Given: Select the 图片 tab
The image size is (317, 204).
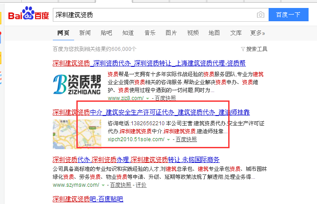Looking at the screenshot, I should tap(171, 33).
